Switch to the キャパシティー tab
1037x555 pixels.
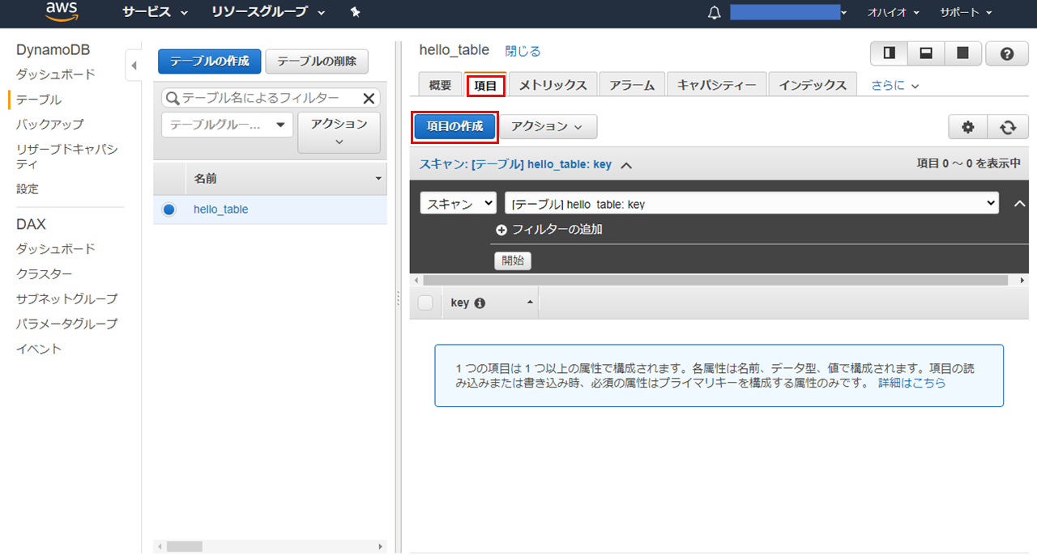(x=717, y=85)
